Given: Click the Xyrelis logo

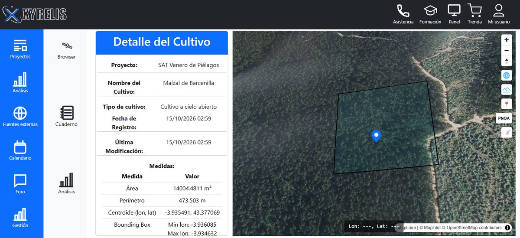Looking at the screenshot, I should (x=35, y=15).
